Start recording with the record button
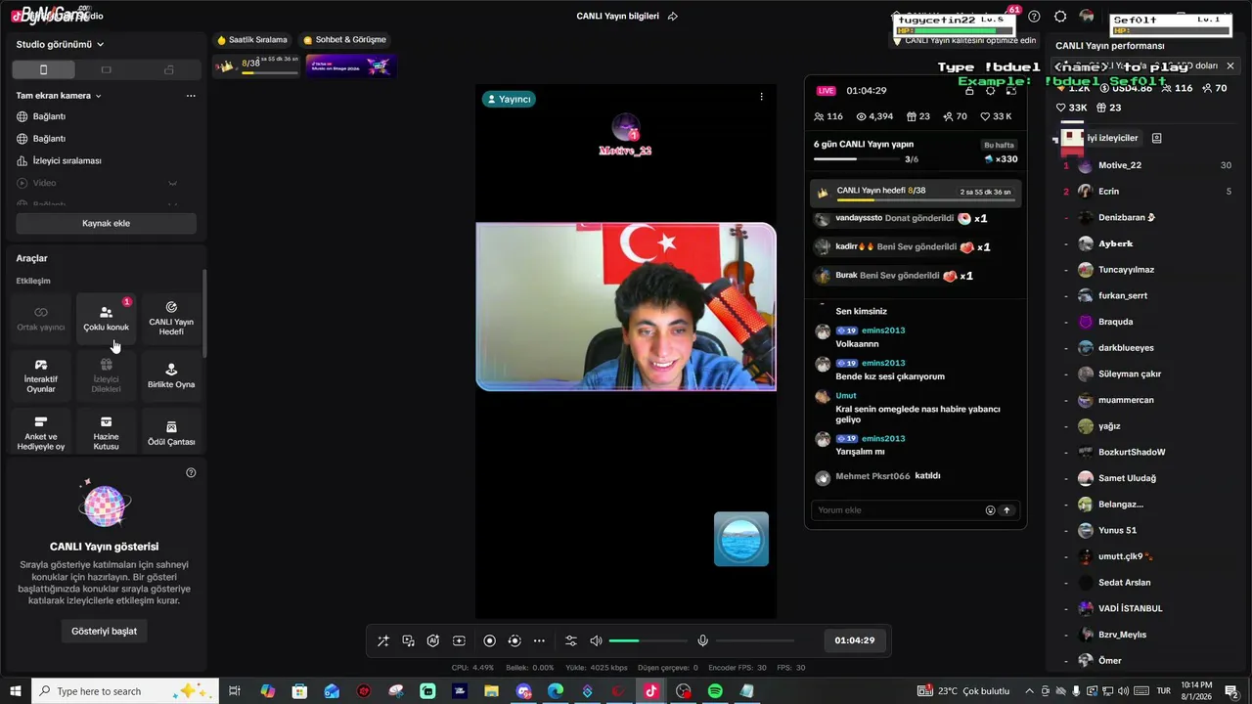The height and width of the screenshot is (704, 1252). click(x=490, y=640)
